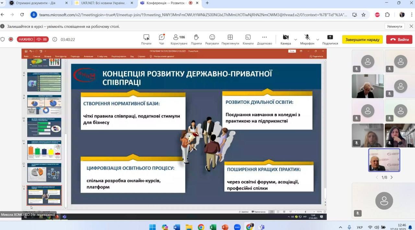The width and height of the screenshot is (415, 230).
Task: Go to the previous participants page
Action: click(x=377, y=177)
